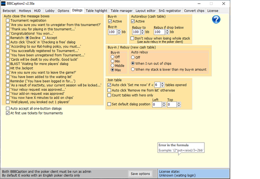Decrease Top position value
Screen dimensions: 260x179
pyautogui.click(x=179, y=106)
